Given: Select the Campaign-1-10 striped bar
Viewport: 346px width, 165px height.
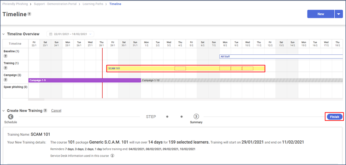Looking at the screenshot, I should click(x=242, y=80).
